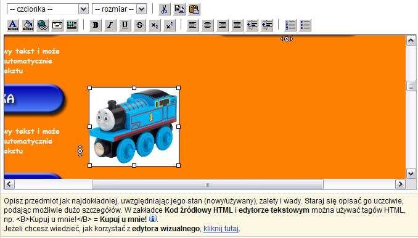Open the 'kliknij tutaj' help link

point(221,228)
